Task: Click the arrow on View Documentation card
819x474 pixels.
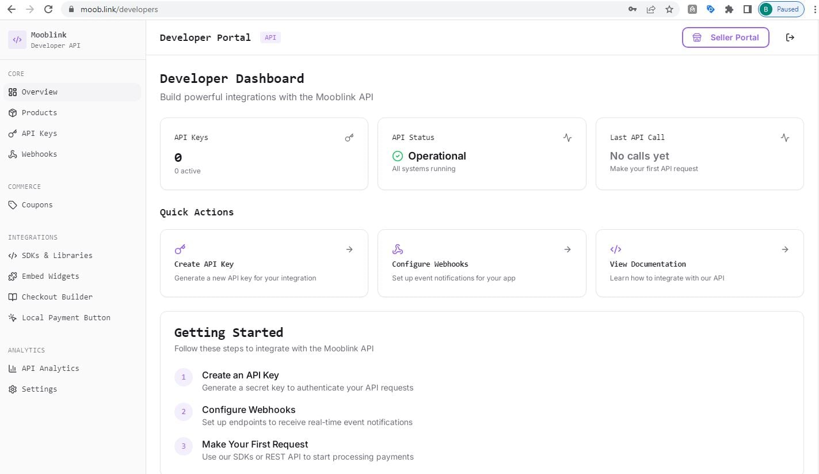Action: [x=785, y=249]
